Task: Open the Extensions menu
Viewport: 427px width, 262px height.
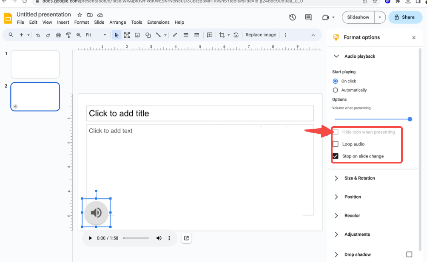Action: [158, 22]
